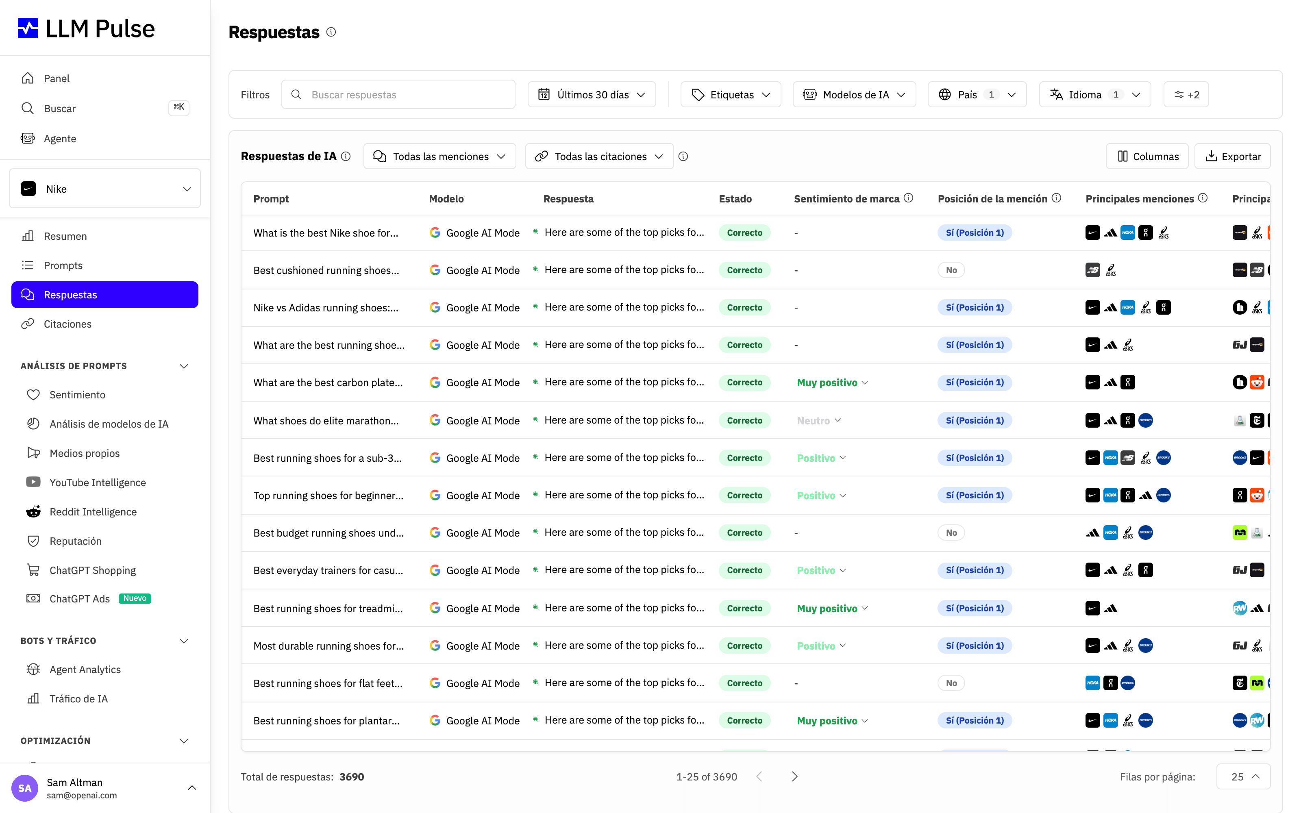The width and height of the screenshot is (1301, 813).
Task: Click the Buscar respuestas search field
Action: (398, 95)
